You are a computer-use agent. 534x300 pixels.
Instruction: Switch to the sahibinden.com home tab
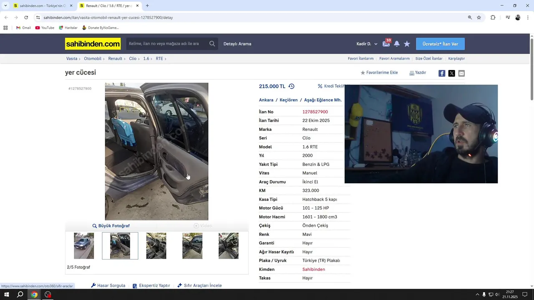click(43, 6)
